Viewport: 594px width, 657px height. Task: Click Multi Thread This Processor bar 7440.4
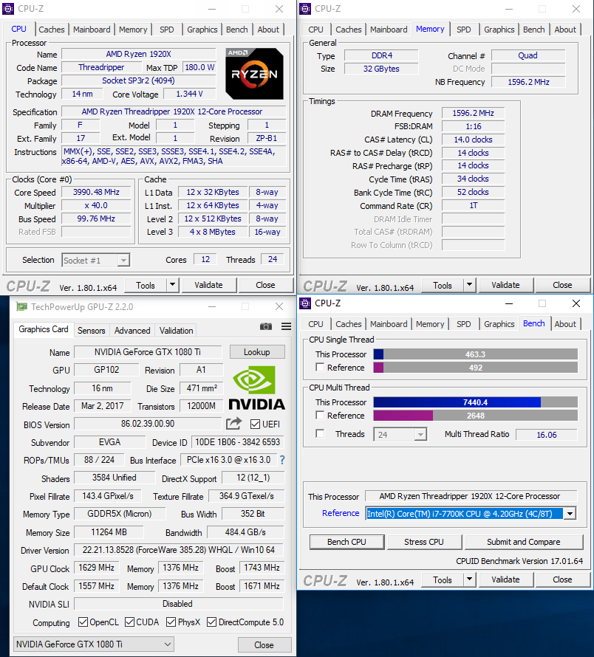tap(475, 402)
